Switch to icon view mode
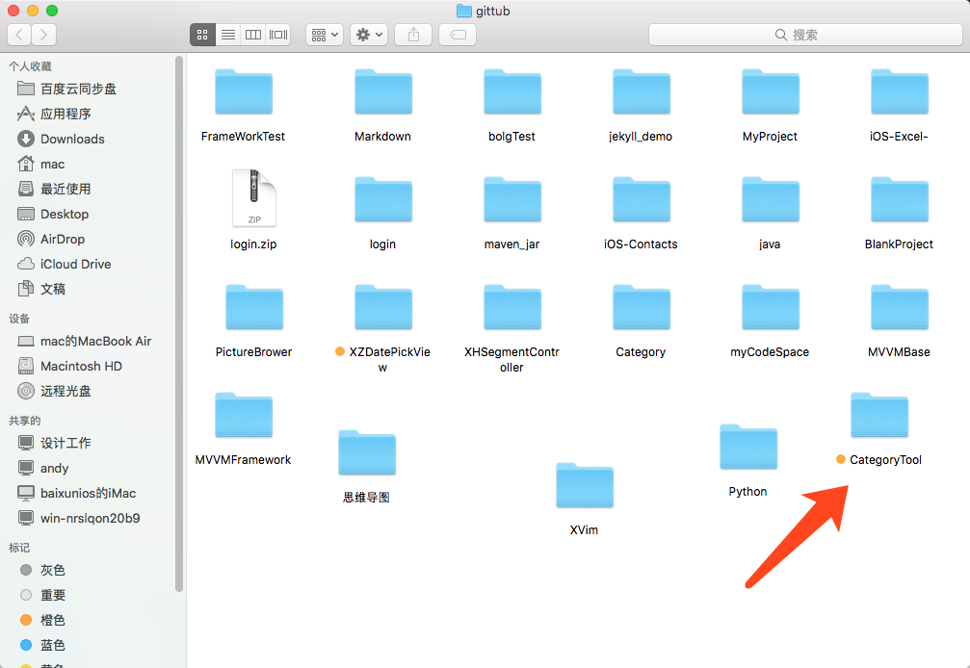Viewport: 970px width, 668px height. 202,35
